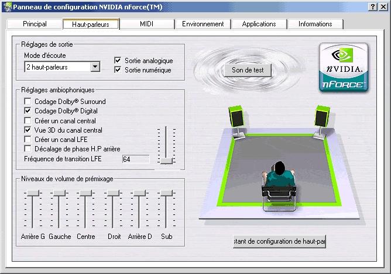Click the Gauche volume slider
391x274 pixels.
click(x=59, y=193)
